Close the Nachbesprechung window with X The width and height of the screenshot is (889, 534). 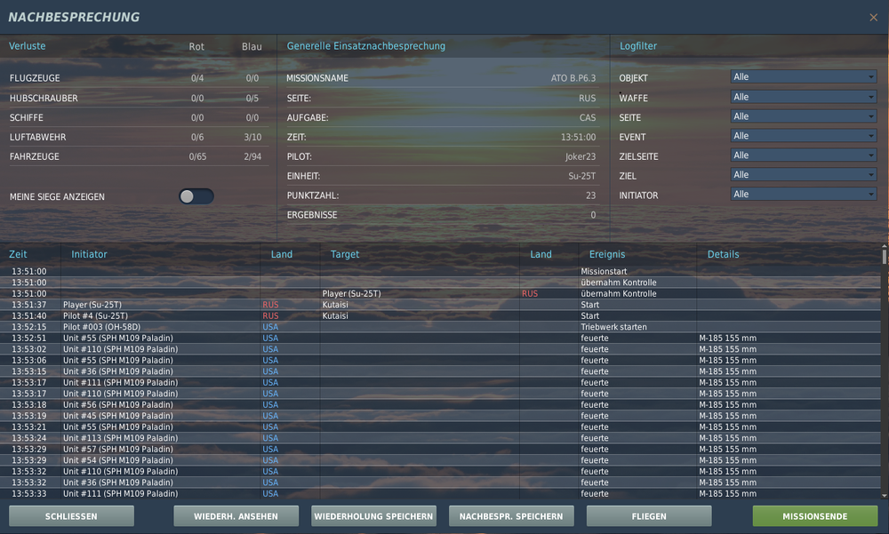[872, 18]
